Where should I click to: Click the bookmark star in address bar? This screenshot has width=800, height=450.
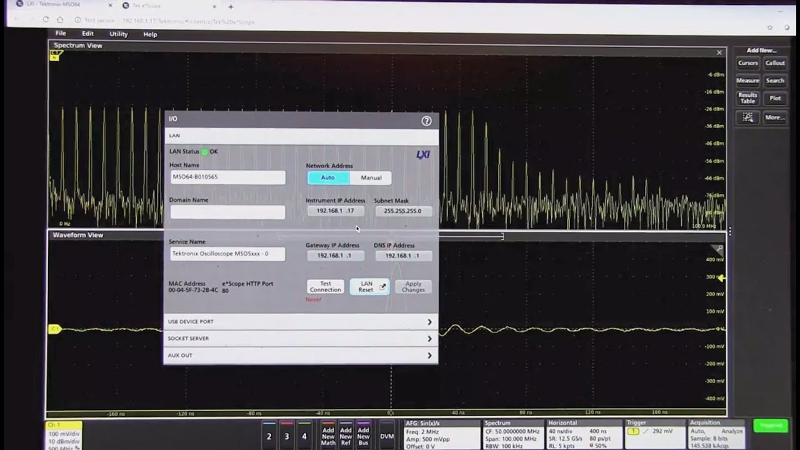[x=770, y=27]
